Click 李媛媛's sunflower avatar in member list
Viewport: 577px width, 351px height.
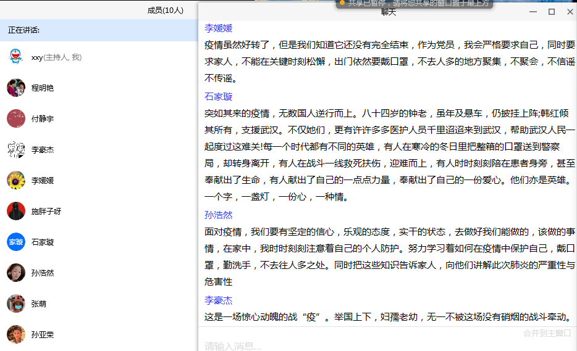15,180
